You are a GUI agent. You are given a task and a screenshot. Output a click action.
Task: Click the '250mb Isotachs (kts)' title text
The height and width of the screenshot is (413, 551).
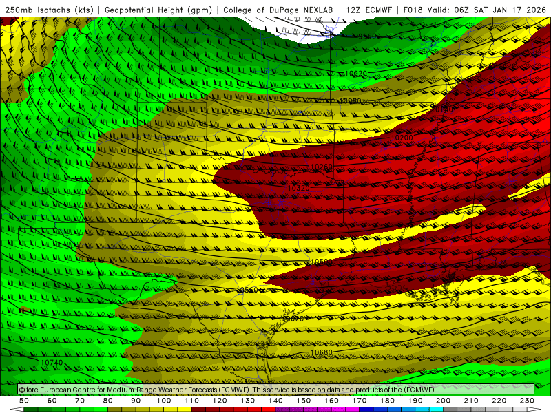pos(49,10)
